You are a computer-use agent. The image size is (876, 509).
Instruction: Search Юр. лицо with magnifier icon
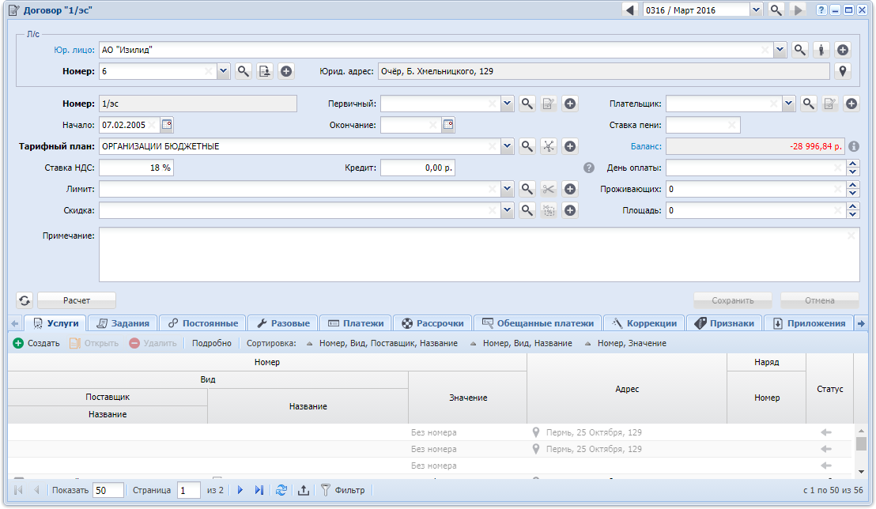coord(800,50)
